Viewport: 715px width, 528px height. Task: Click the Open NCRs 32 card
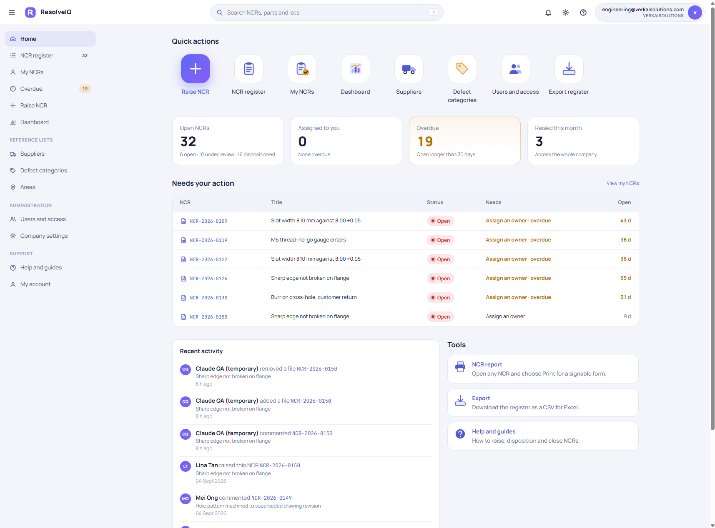(228, 141)
